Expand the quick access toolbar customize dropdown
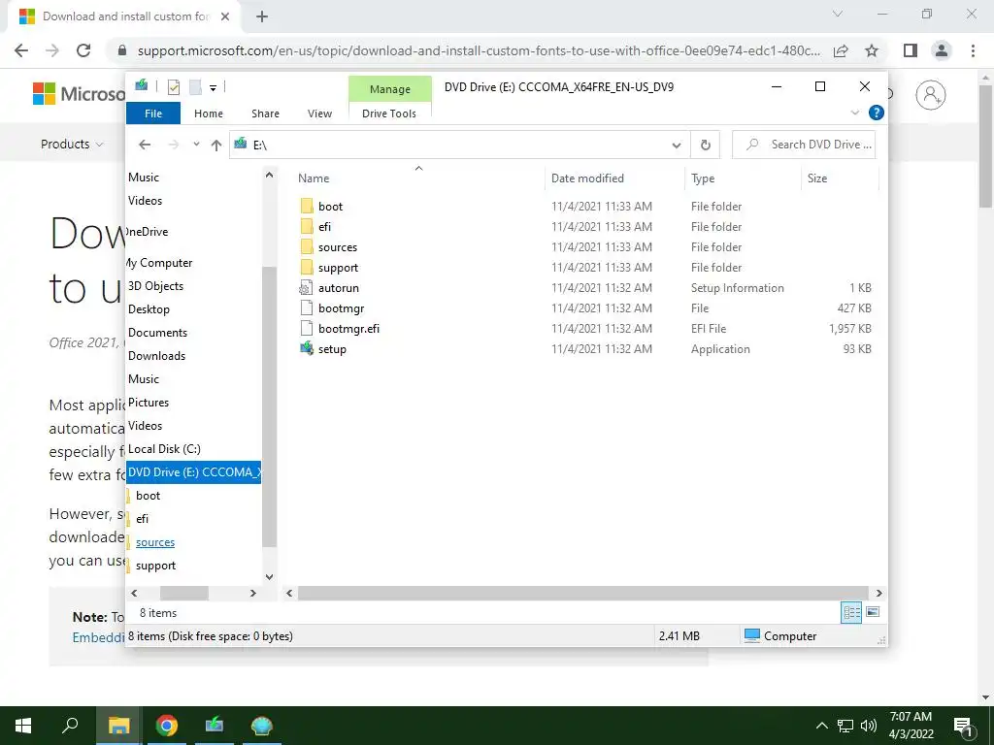994x745 pixels. tap(213, 88)
